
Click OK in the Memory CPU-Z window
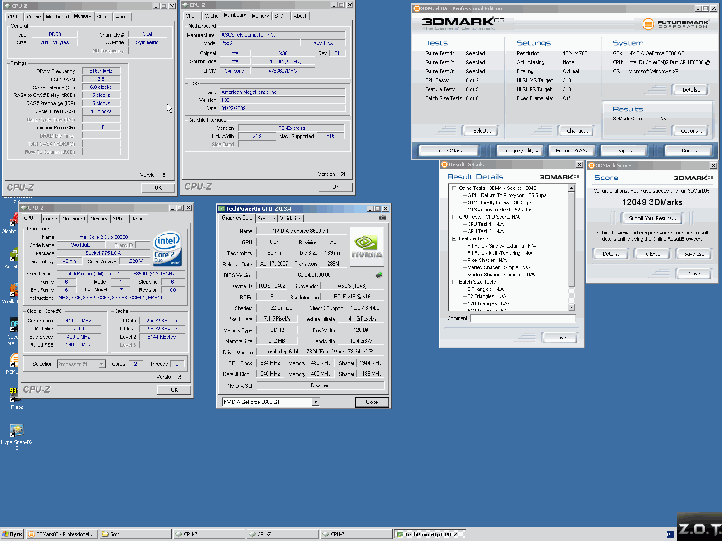[158, 188]
